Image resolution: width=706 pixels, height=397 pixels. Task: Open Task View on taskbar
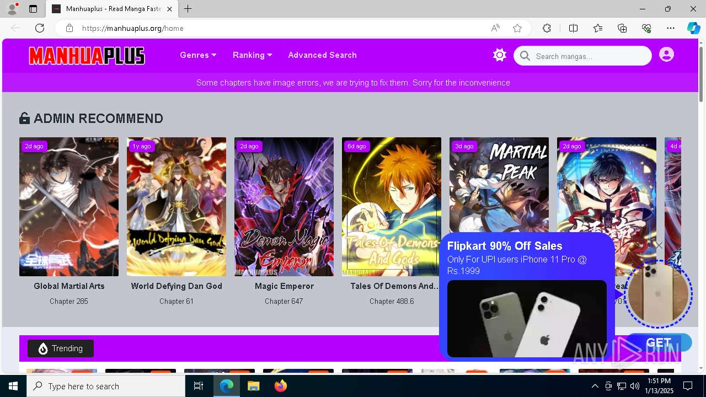(x=199, y=386)
